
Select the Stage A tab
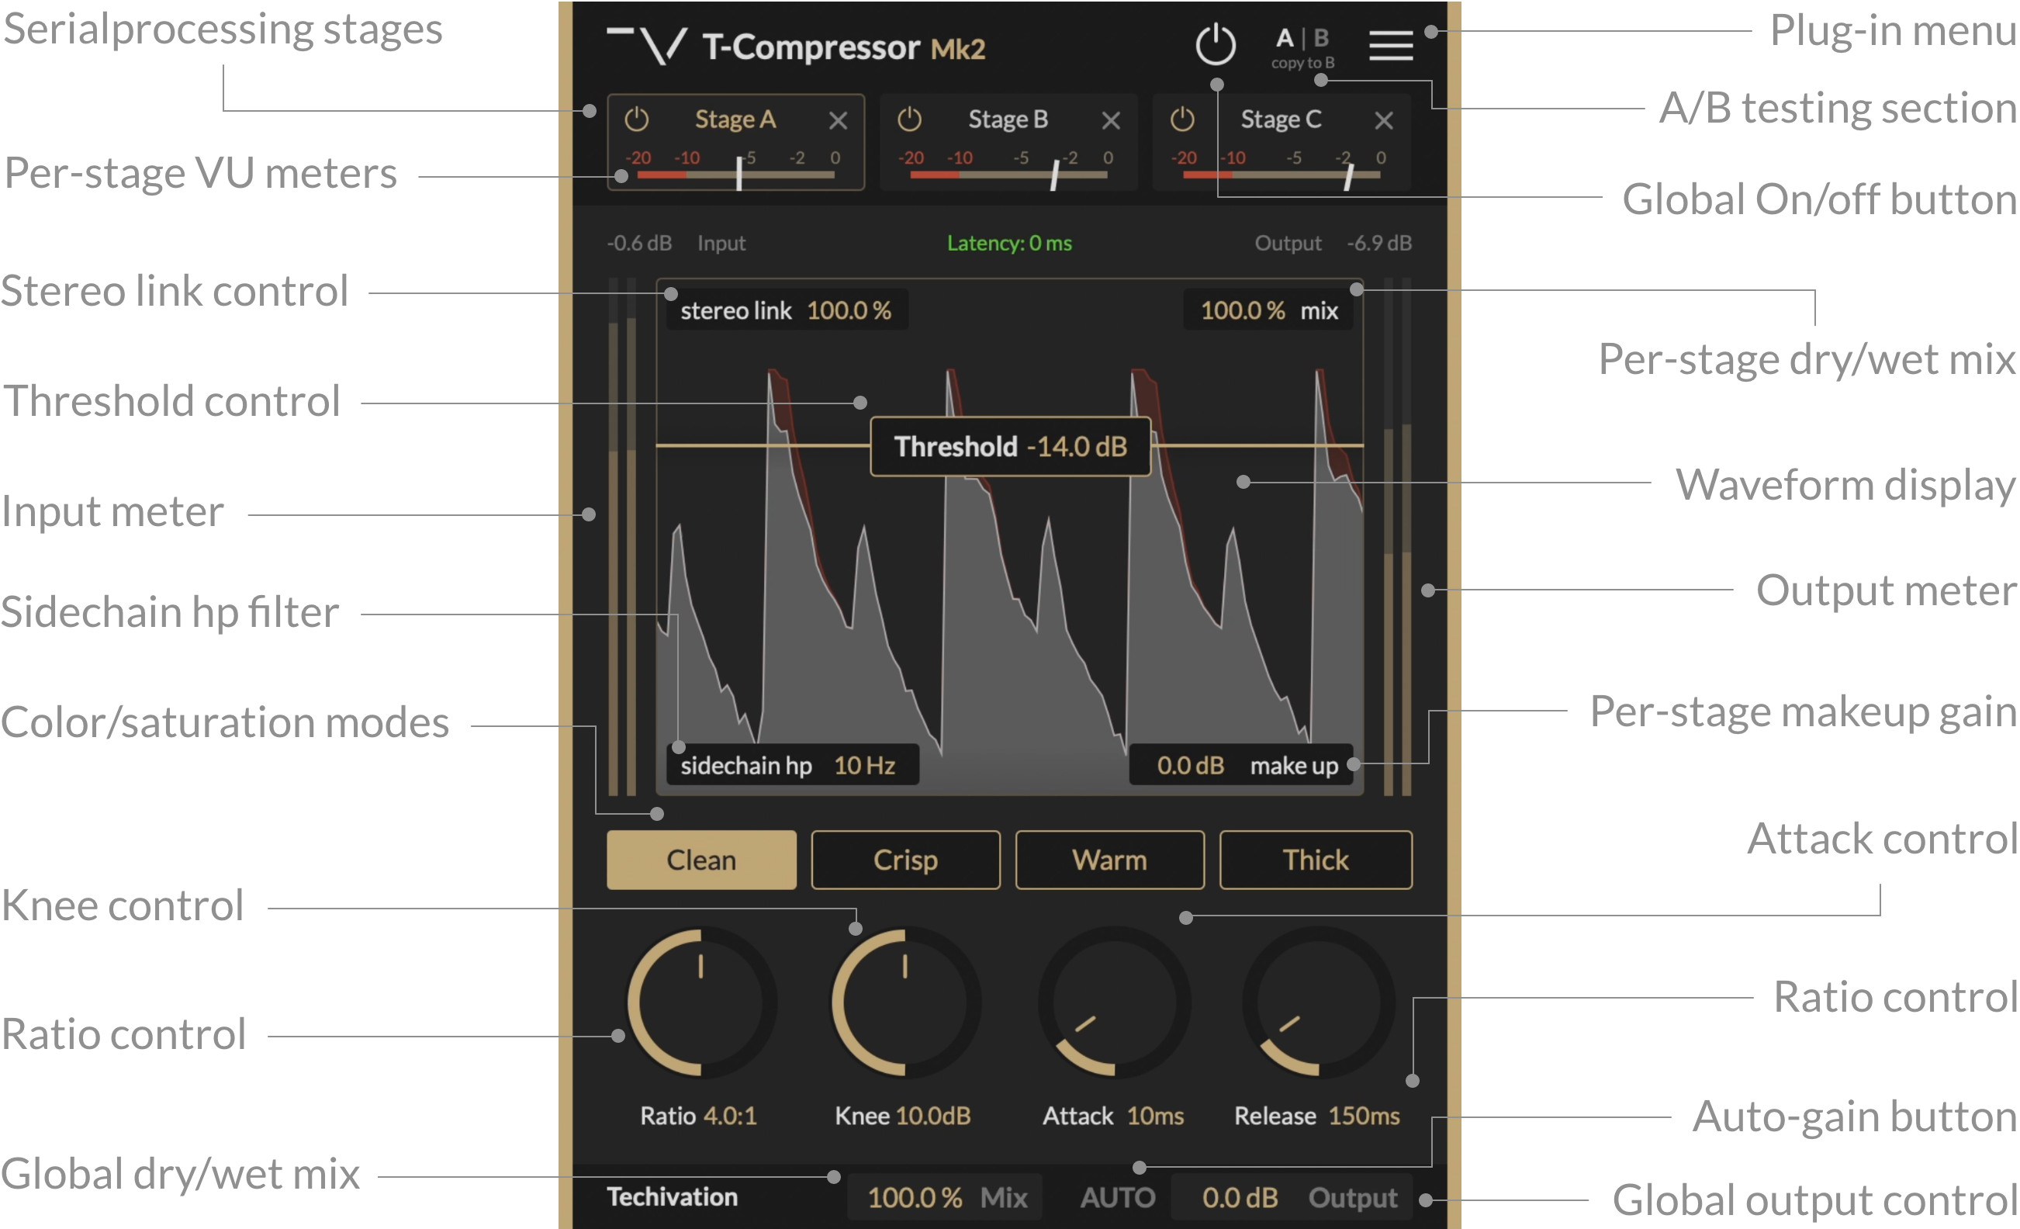point(736,119)
